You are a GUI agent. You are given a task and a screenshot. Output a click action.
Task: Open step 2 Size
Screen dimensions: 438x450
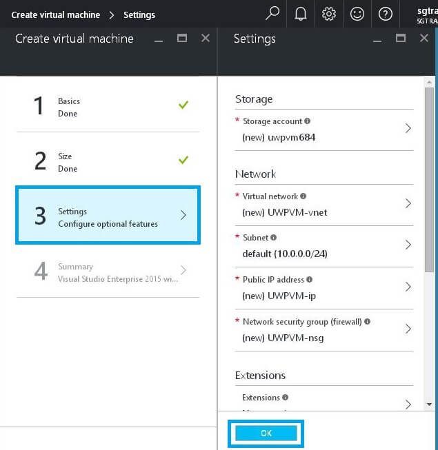[107, 162]
